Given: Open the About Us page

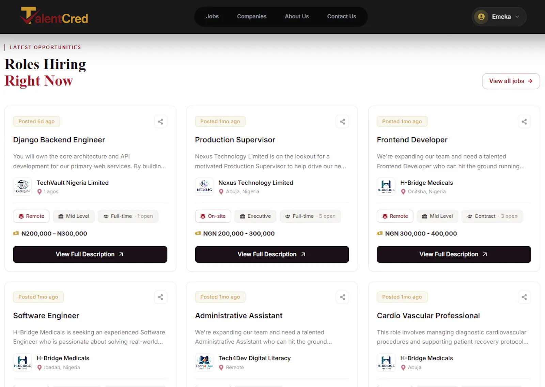Looking at the screenshot, I should tap(297, 16).
